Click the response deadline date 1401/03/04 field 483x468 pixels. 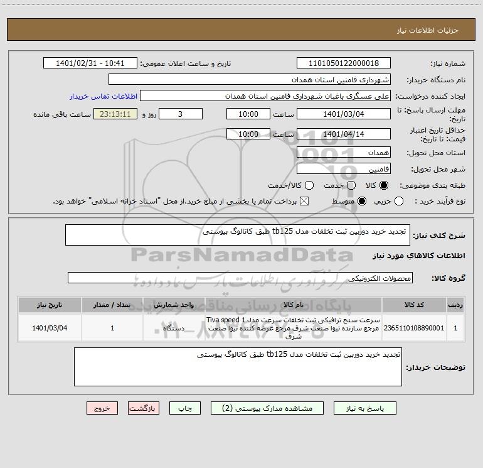click(x=344, y=114)
